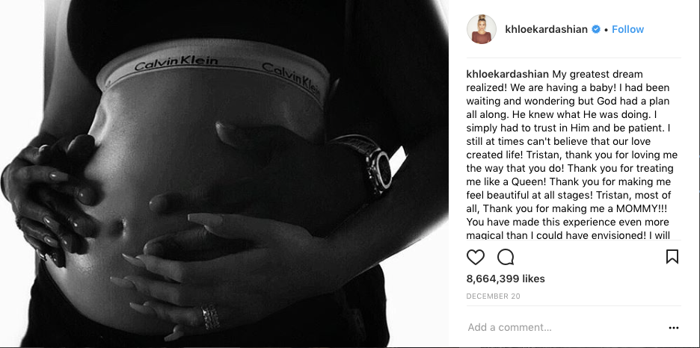Open the post permalink via DECEMBER 20
The height and width of the screenshot is (348, 700).
tap(493, 296)
